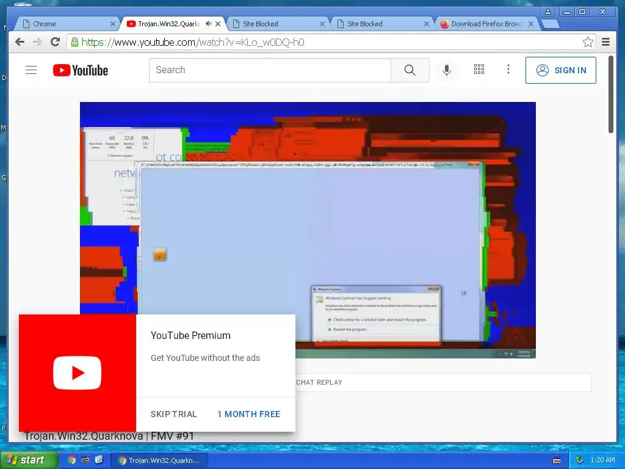Close the Chrome tab
Viewport: 625px width, 469px height.
(113, 24)
